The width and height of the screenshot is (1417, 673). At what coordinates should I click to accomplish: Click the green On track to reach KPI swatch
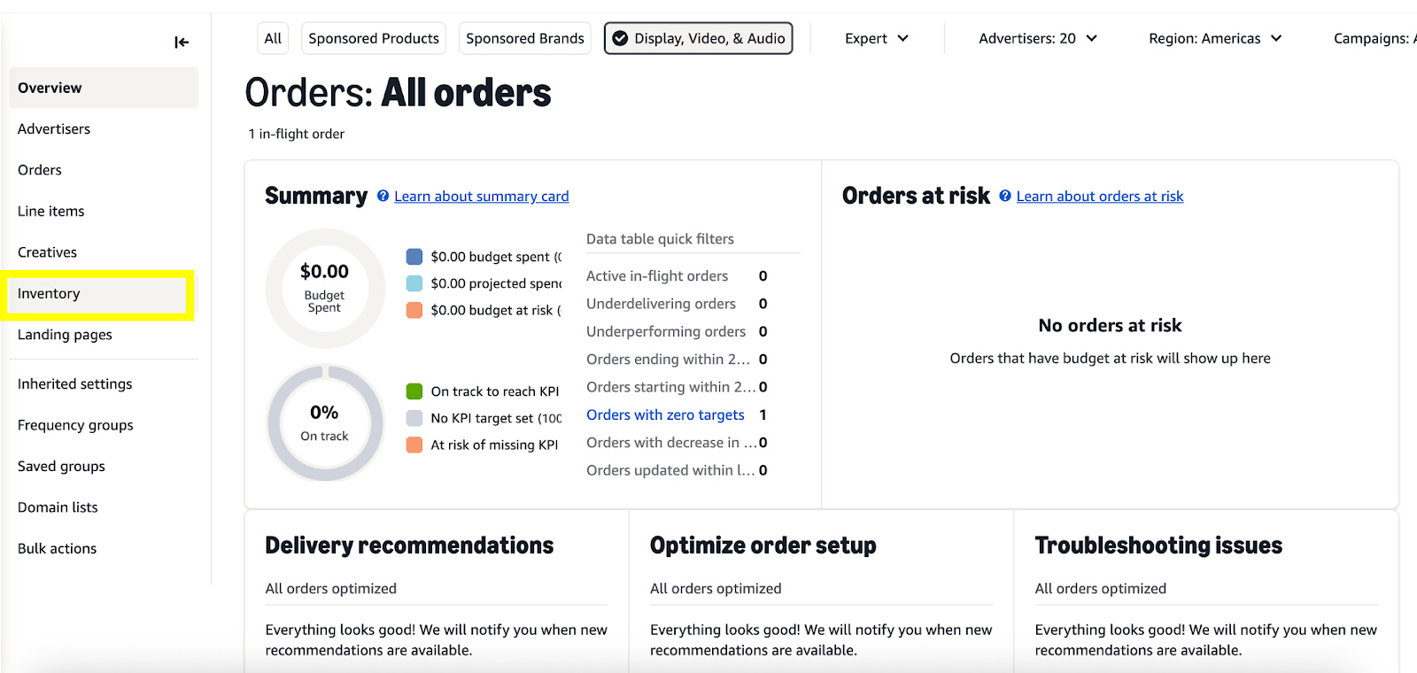tap(414, 391)
